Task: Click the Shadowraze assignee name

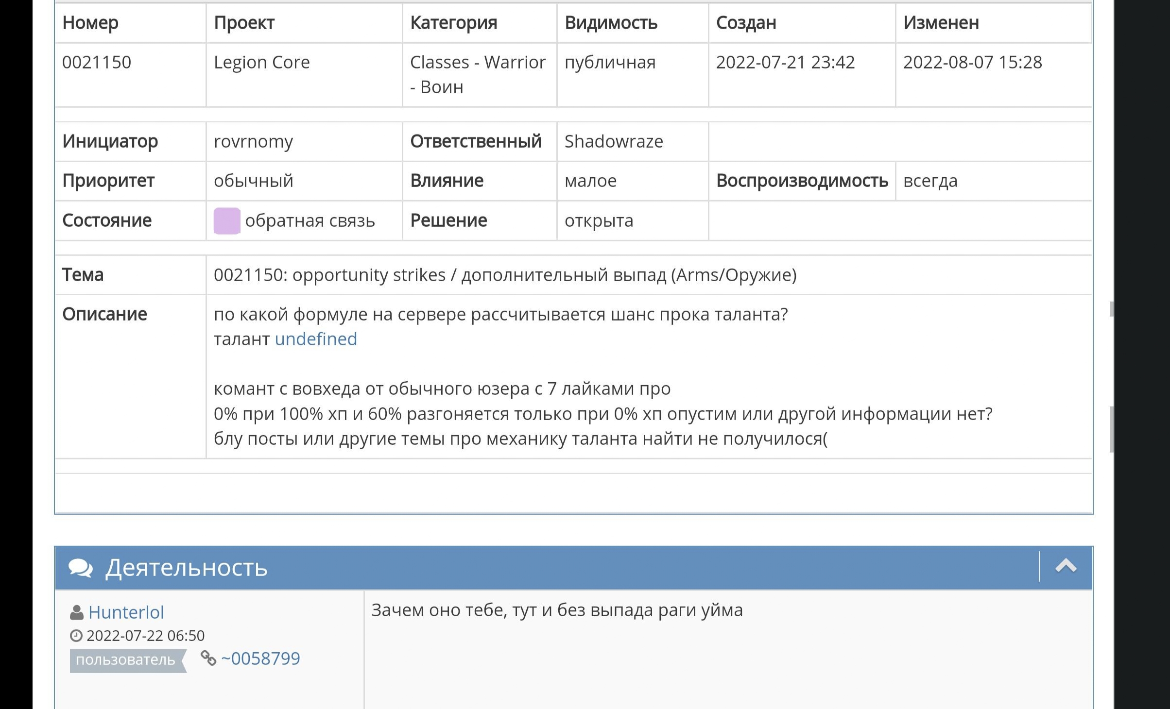Action: (x=614, y=141)
